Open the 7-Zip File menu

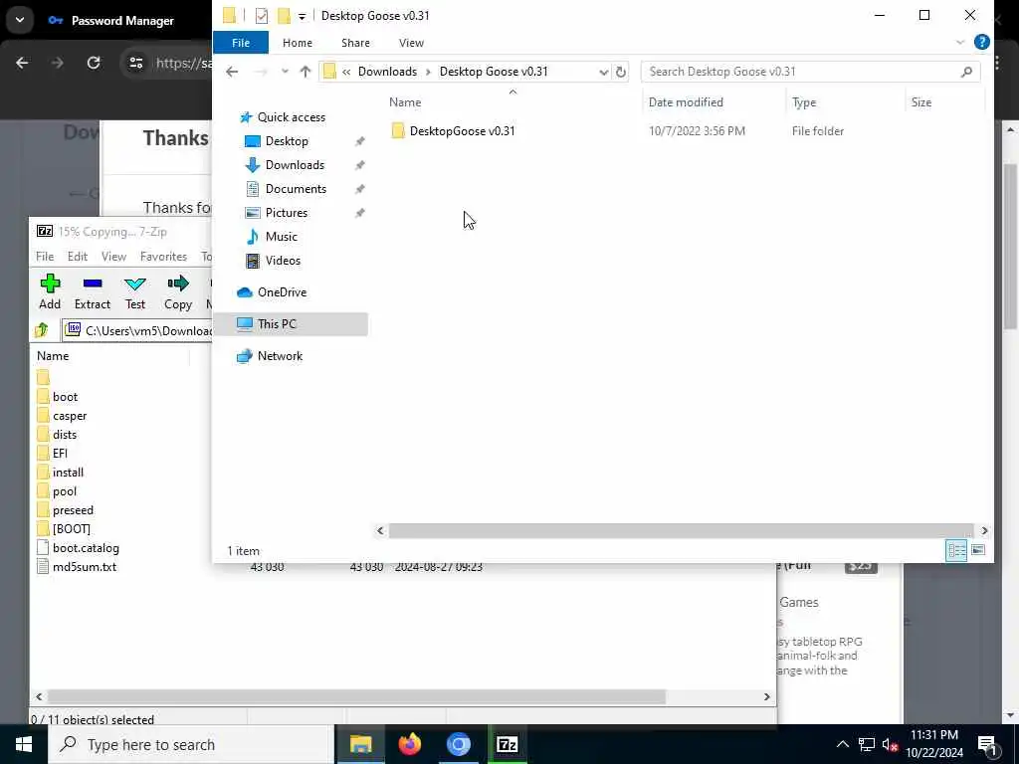[45, 256]
